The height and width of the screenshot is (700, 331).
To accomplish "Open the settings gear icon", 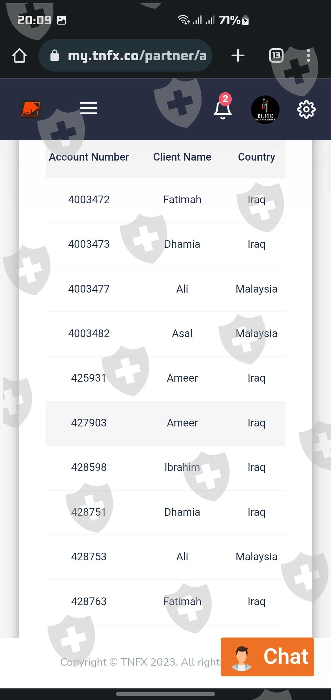I will click(x=306, y=109).
